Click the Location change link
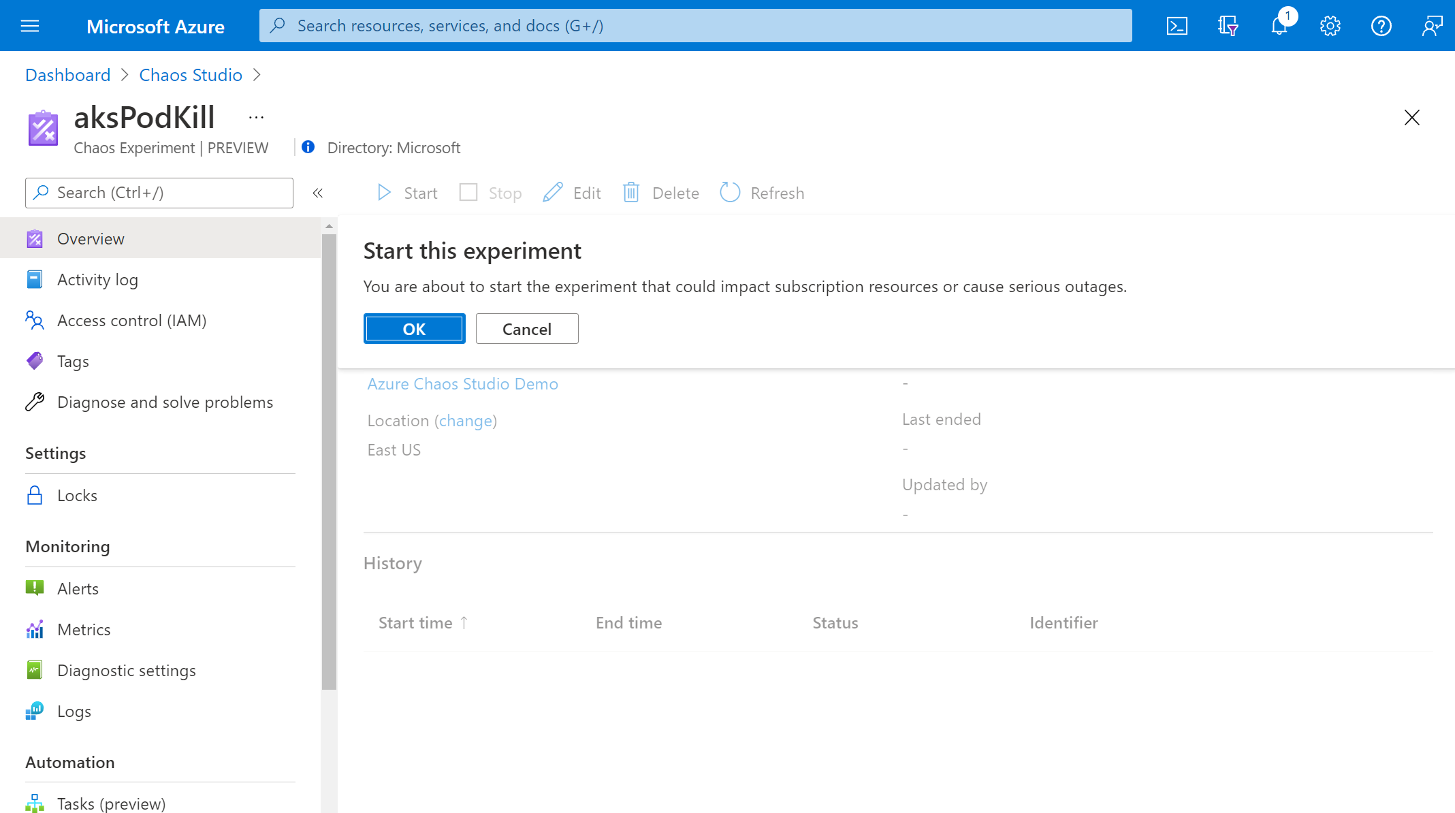1455x813 pixels. 466,419
